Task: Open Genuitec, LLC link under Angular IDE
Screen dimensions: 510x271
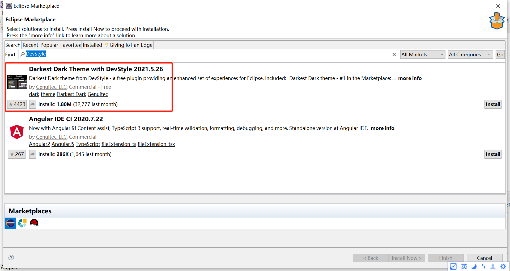Action: click(51, 137)
